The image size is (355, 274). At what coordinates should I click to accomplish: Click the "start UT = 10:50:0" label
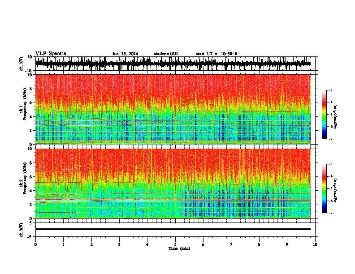(x=216, y=54)
